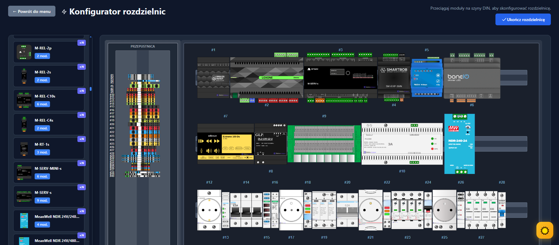Click the module list scrollbar handle

(91, 89)
